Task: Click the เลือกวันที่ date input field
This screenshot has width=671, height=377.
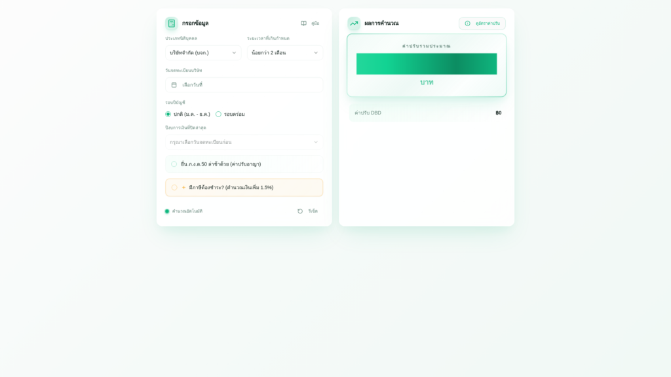Action: point(244,85)
